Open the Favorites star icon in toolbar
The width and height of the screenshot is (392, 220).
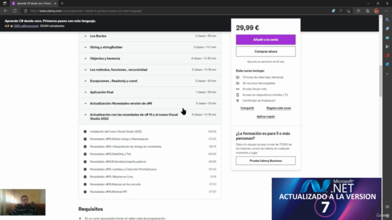tap(358, 11)
